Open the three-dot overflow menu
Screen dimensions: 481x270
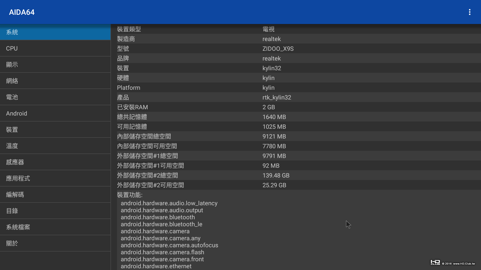point(469,12)
